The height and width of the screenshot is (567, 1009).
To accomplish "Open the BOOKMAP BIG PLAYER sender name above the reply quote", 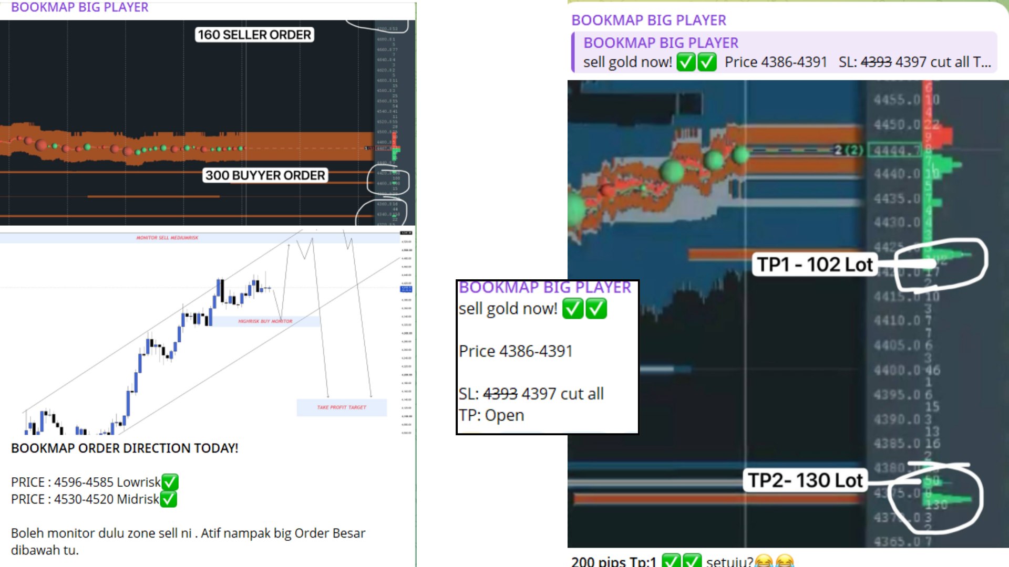I will [648, 20].
